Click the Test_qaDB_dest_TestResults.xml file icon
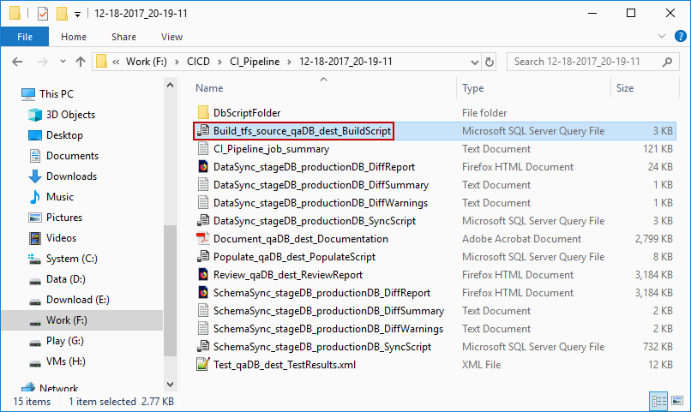Viewport: 691px width, 412px height. [203, 365]
